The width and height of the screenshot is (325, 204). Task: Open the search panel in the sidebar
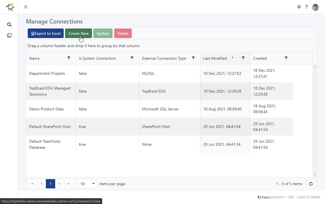coord(9,24)
